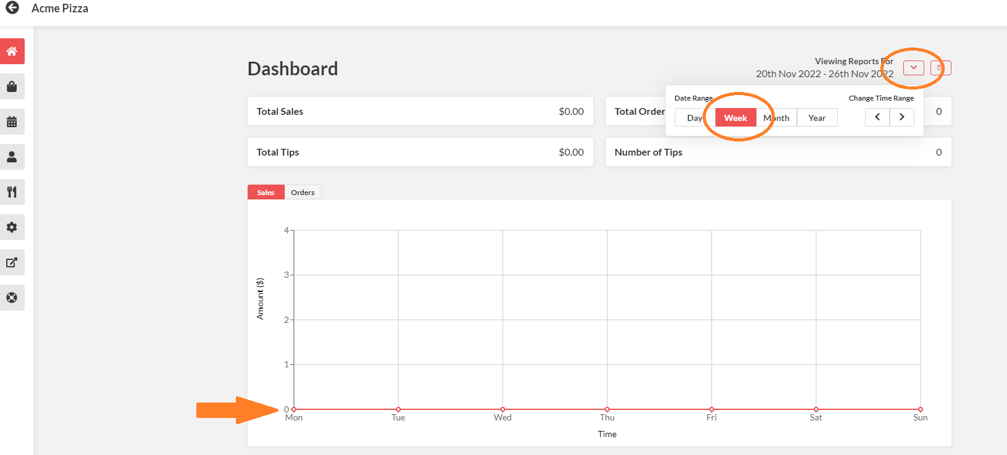Image resolution: width=1007 pixels, height=455 pixels.
Task: Click the export report button
Action: [940, 68]
